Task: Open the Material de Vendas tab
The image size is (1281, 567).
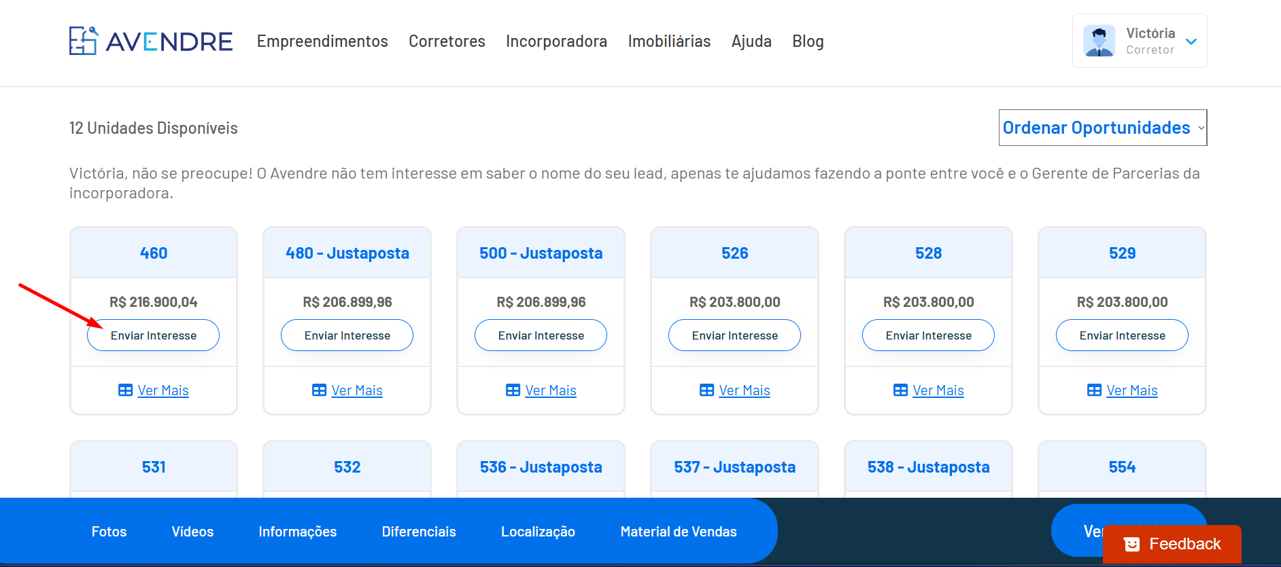Action: click(679, 532)
